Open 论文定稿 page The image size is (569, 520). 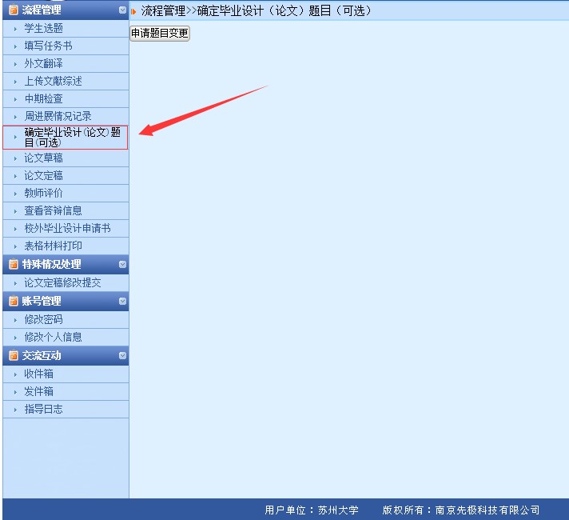[x=66, y=176]
